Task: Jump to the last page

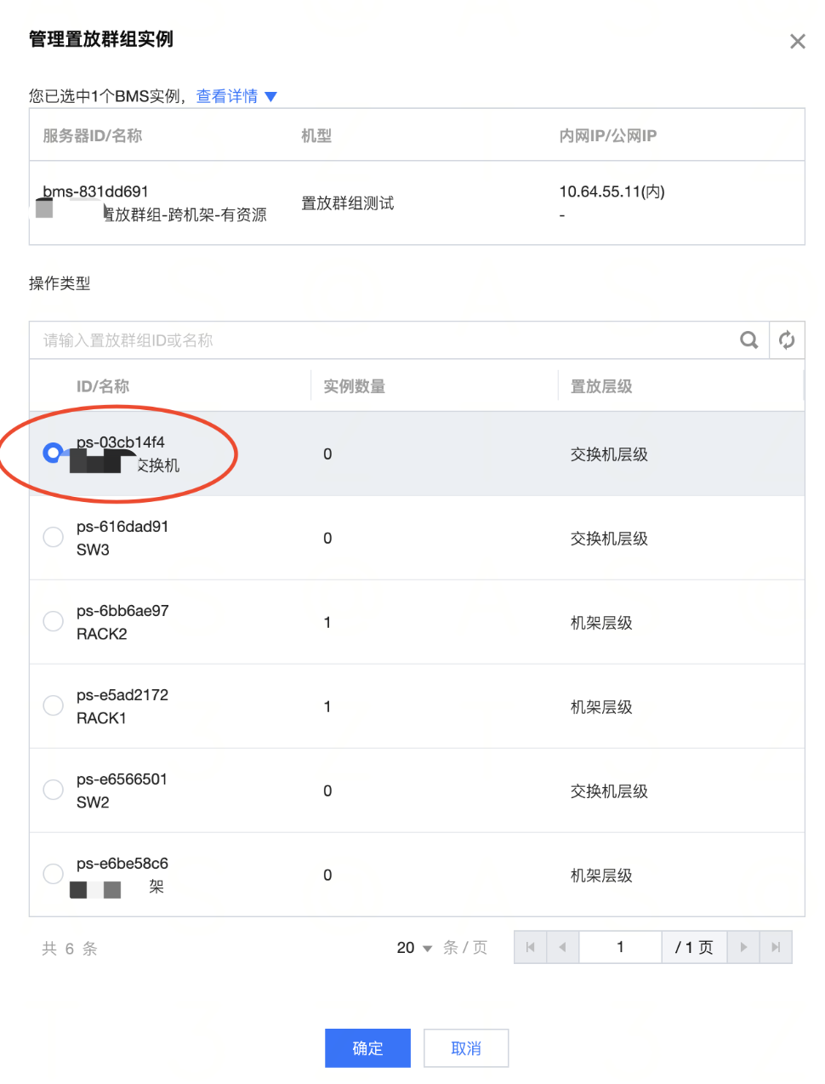Action: [775, 947]
